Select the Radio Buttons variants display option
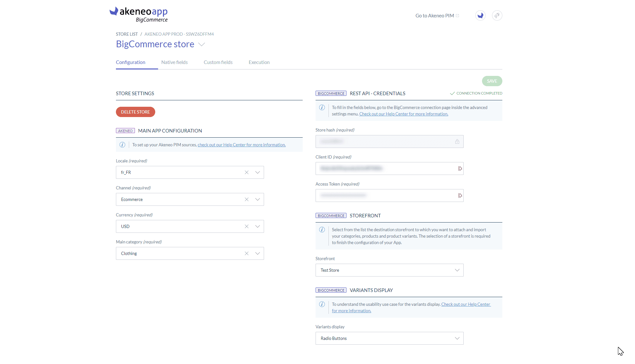635x364 pixels. tap(389, 338)
